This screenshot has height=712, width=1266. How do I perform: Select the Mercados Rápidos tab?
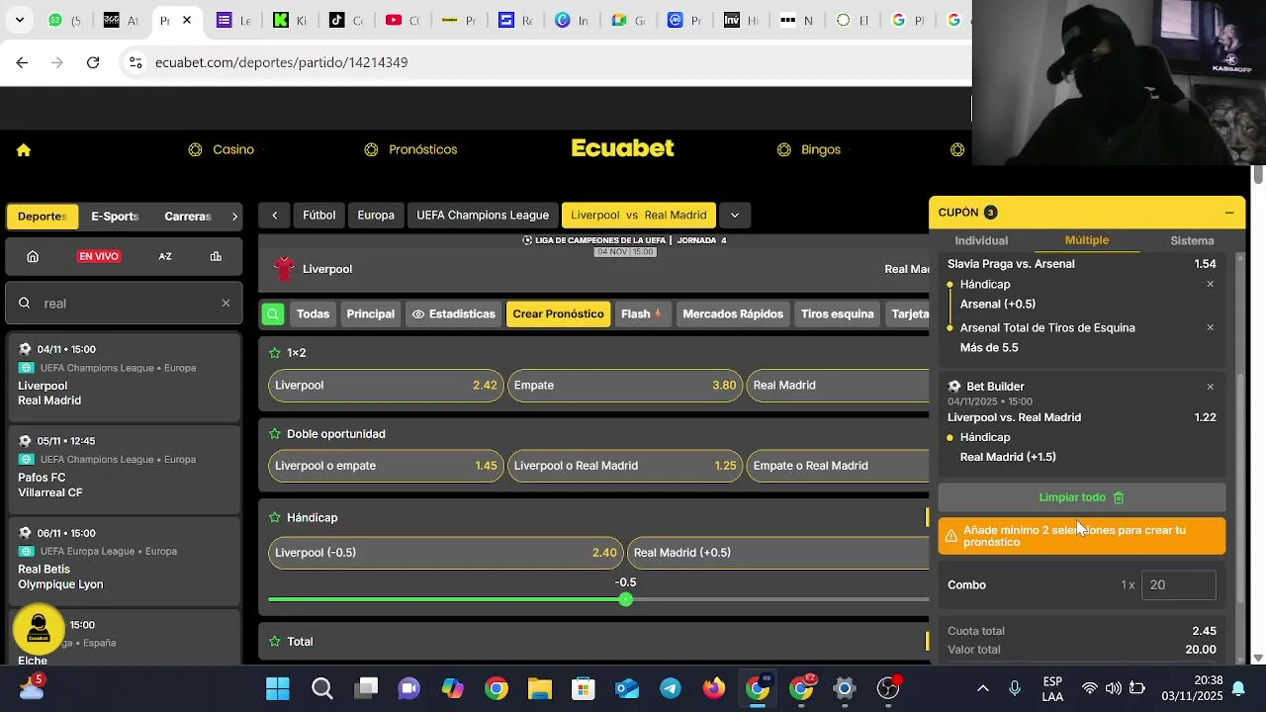(733, 314)
